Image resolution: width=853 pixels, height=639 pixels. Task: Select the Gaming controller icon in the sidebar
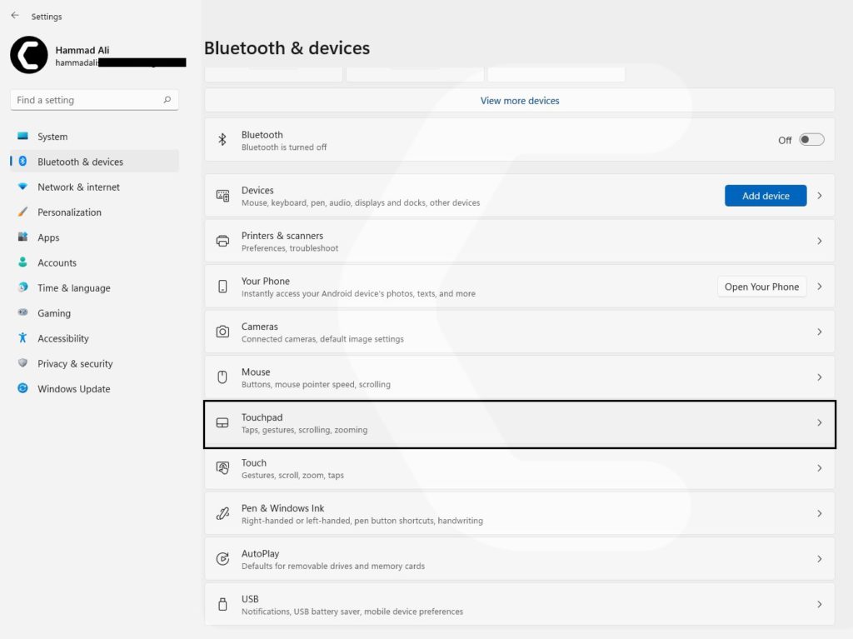(22, 312)
